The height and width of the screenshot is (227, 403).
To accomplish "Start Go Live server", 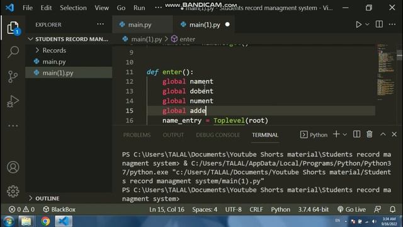I will click(351, 209).
